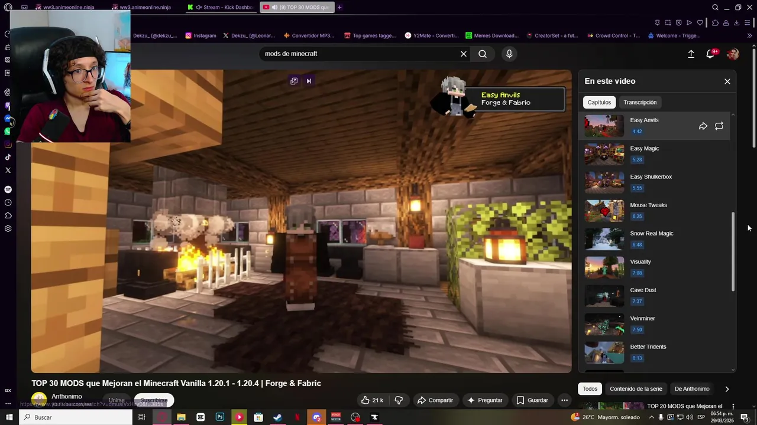Open Steam from the taskbar

pos(277,417)
